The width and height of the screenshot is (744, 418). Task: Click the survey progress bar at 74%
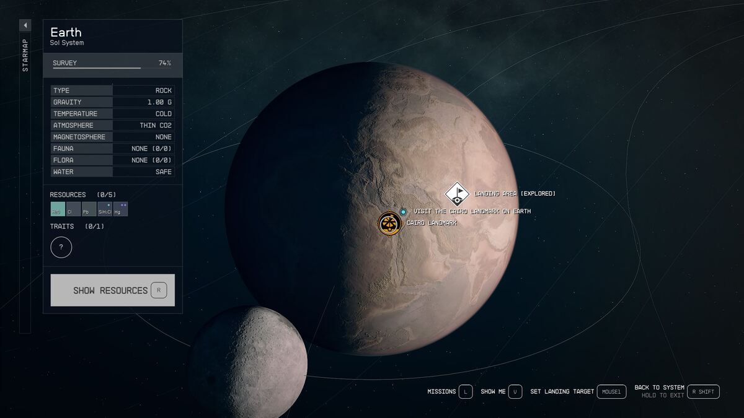(x=97, y=67)
